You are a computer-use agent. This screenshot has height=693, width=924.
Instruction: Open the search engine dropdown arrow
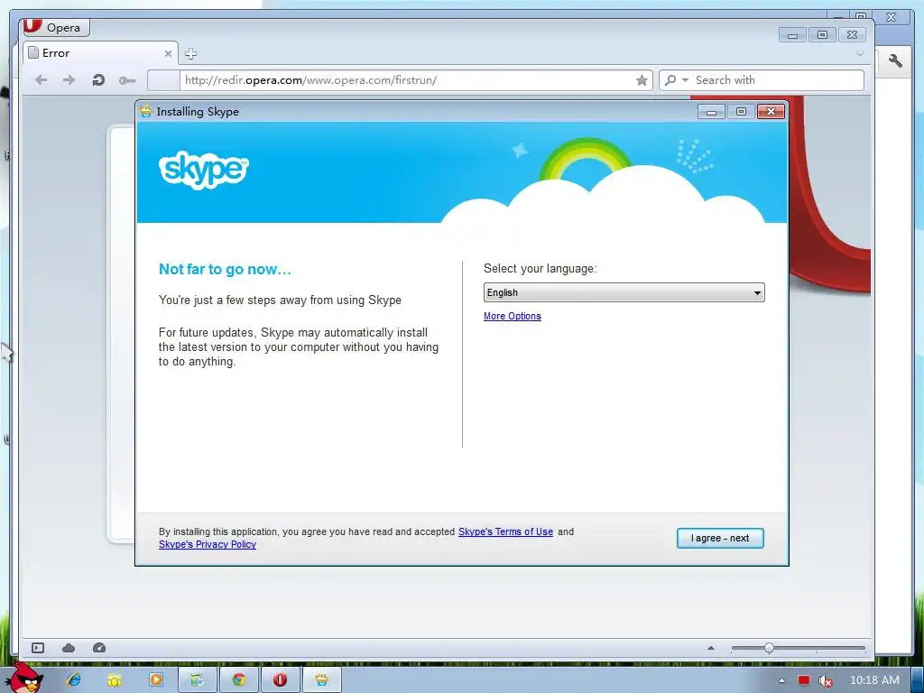coord(685,80)
